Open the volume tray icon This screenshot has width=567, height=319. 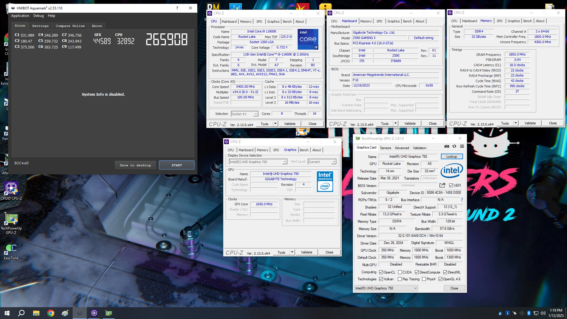pyautogui.click(x=543, y=313)
